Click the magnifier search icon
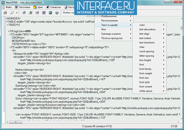 coord(12,13)
